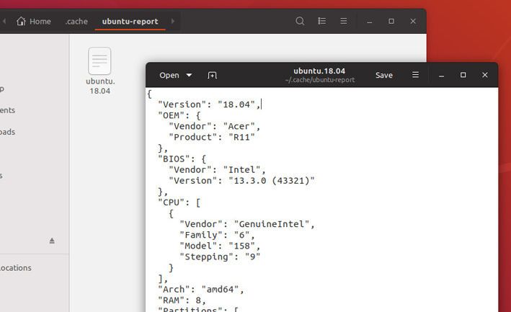This screenshot has height=312, width=511.
Task: Click the "RAM": 8 line
Action: click(182, 300)
